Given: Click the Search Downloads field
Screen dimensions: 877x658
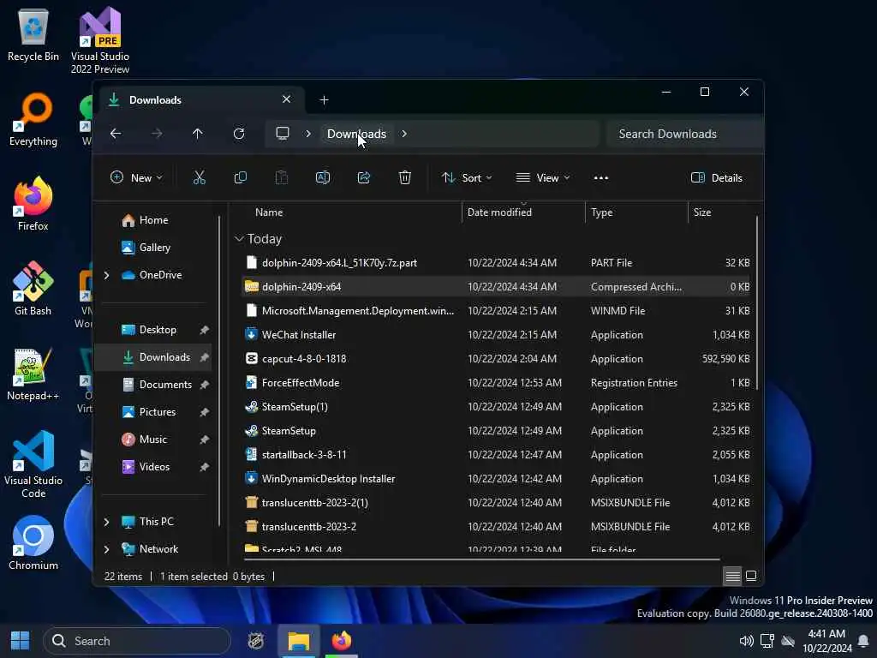Looking at the screenshot, I should point(684,134).
